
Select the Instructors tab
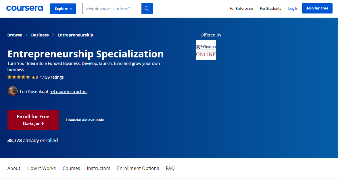click(x=98, y=168)
